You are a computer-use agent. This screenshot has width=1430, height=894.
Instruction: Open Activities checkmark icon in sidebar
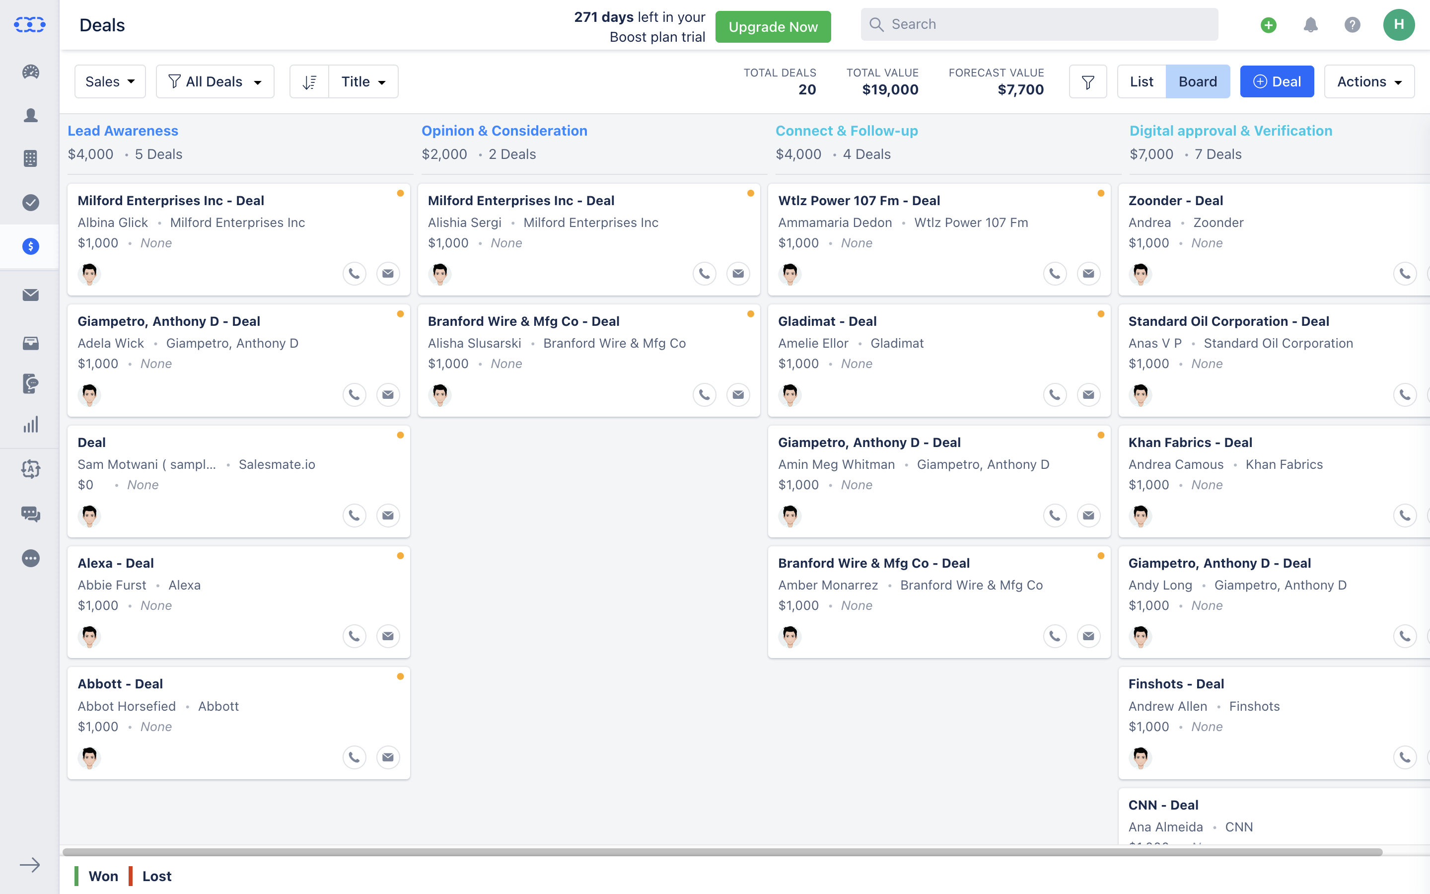coord(30,202)
